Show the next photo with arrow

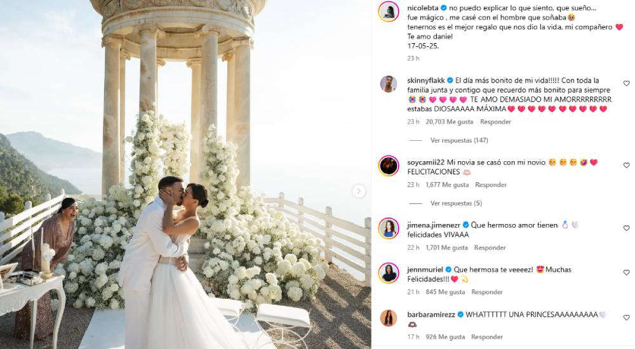359,191
